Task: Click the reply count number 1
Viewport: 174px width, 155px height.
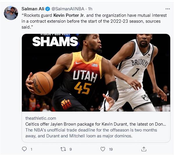Action: (x=31, y=149)
